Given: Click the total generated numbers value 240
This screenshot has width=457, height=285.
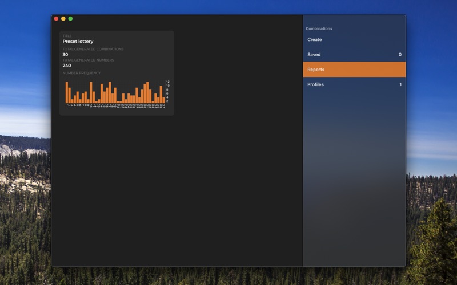Looking at the screenshot, I should (x=67, y=66).
